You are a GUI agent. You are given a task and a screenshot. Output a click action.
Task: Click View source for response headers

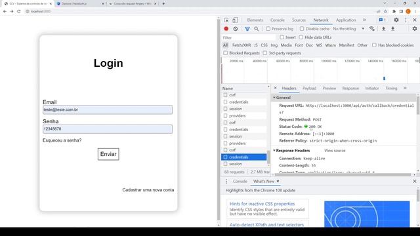(335, 150)
